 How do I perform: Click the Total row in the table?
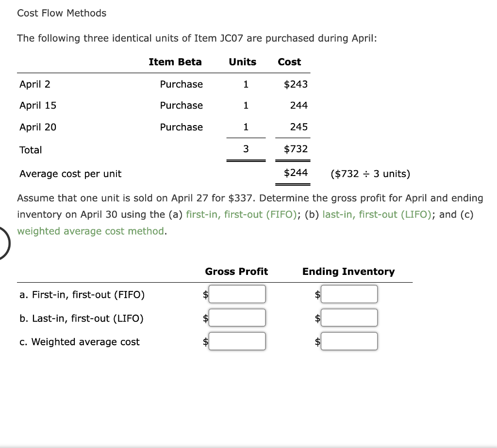coord(146,149)
